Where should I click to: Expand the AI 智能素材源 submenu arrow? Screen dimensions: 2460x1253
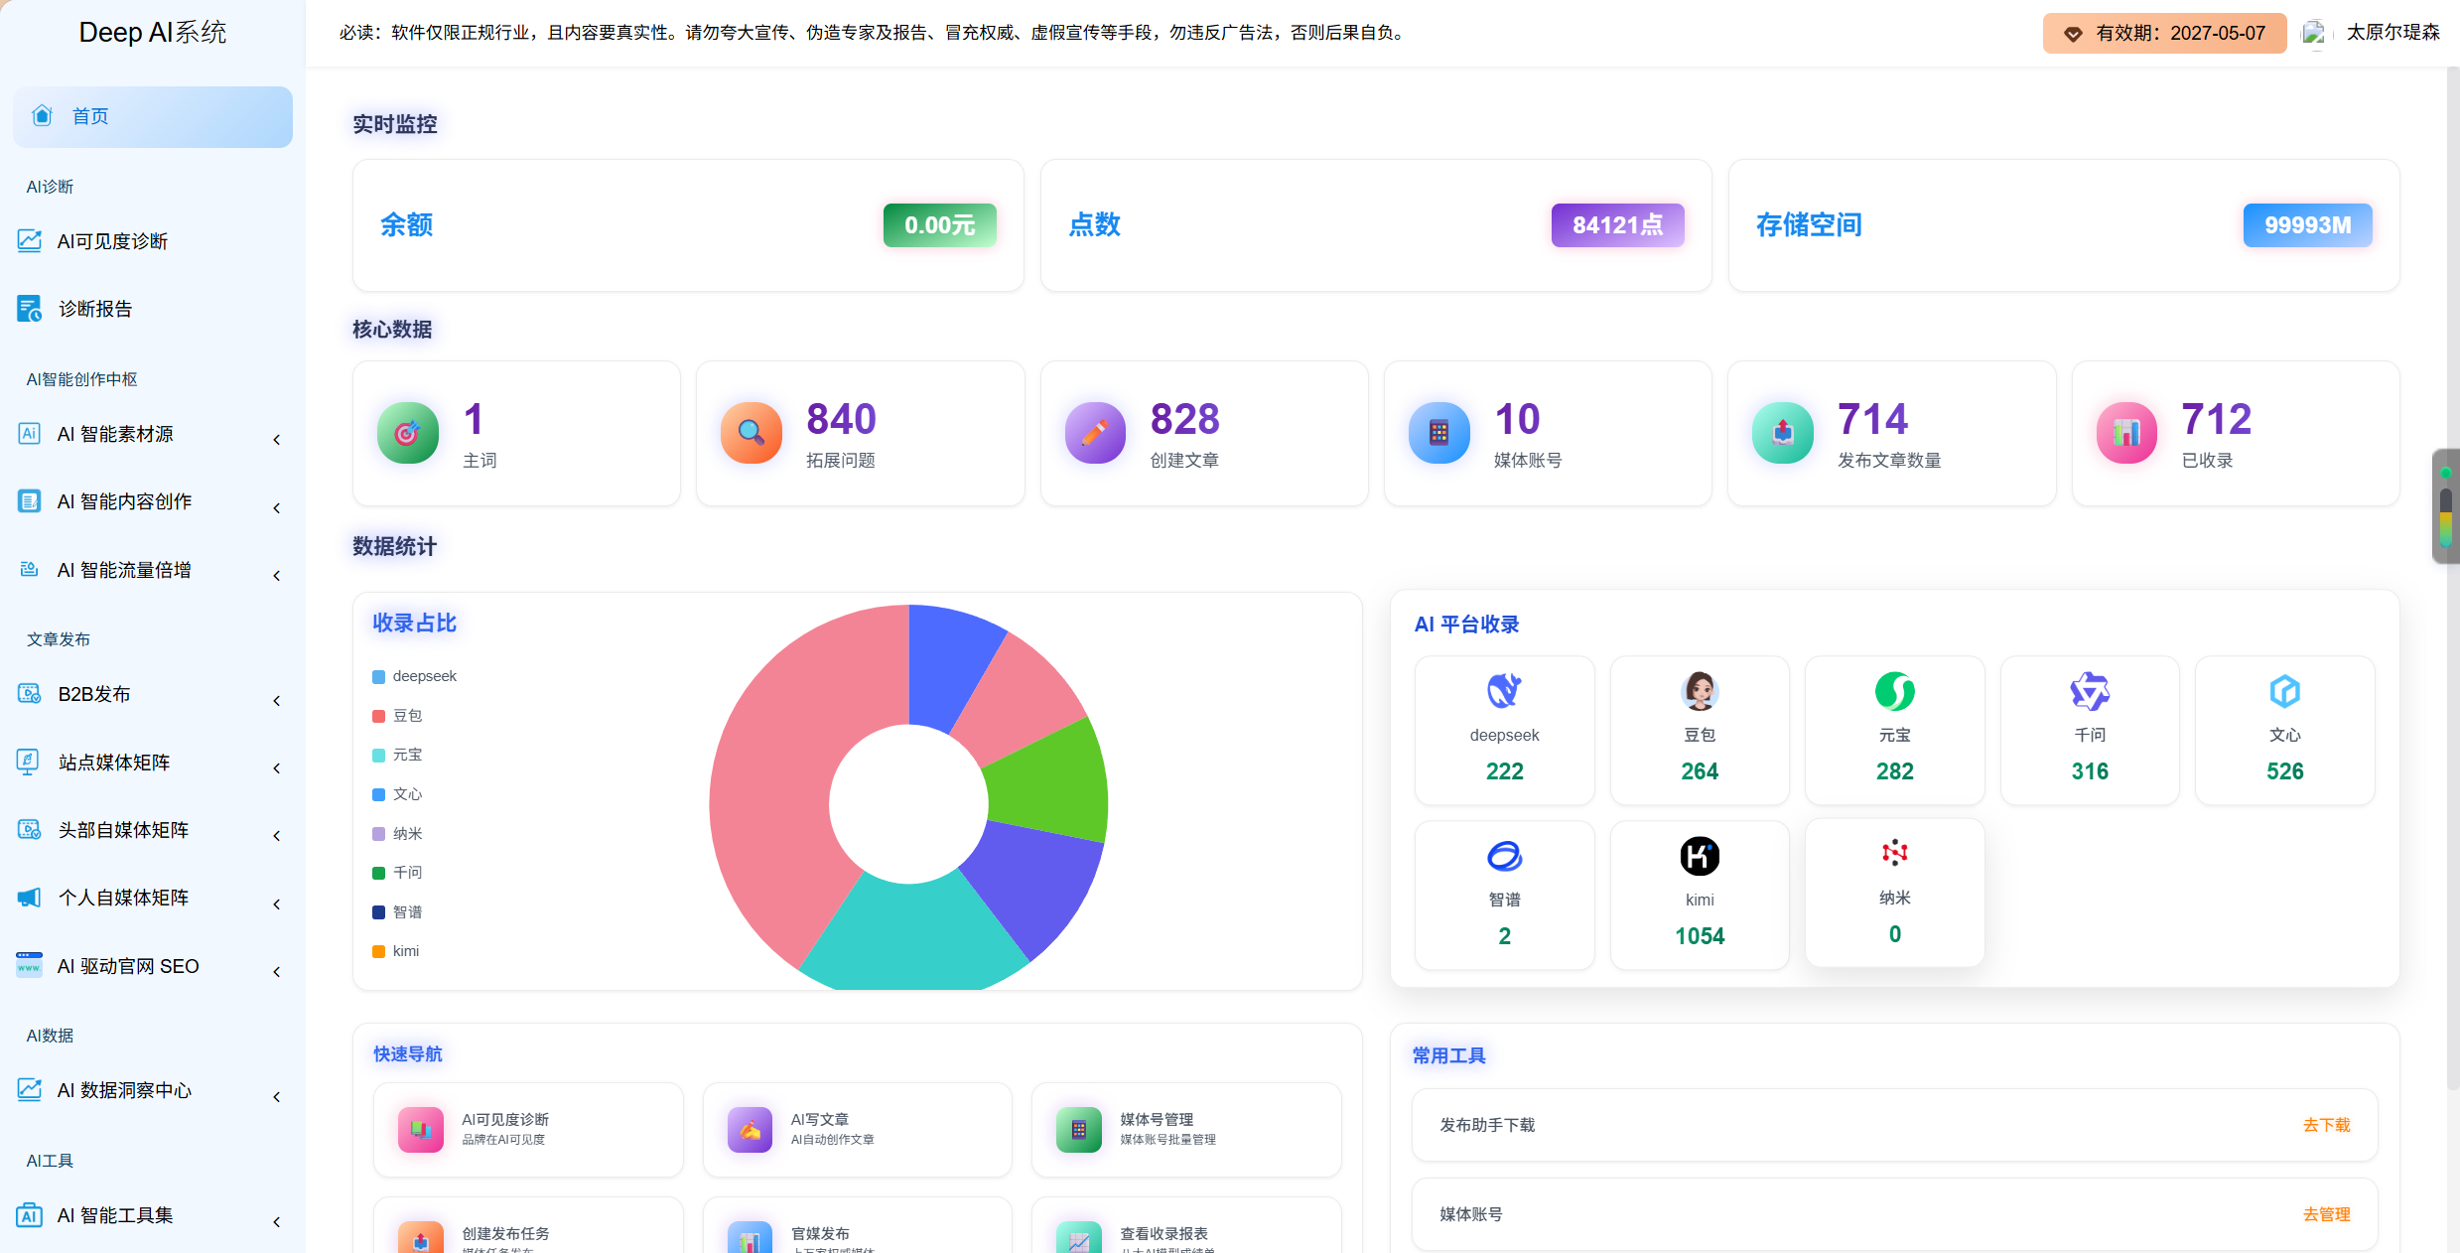coord(277,439)
